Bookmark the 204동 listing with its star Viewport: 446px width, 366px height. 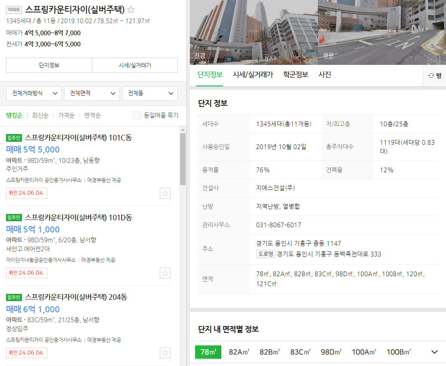(x=165, y=353)
